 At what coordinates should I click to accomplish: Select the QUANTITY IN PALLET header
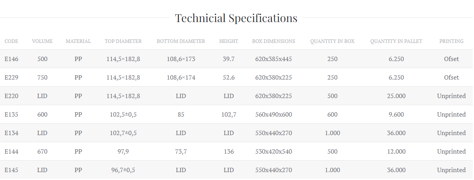396,41
